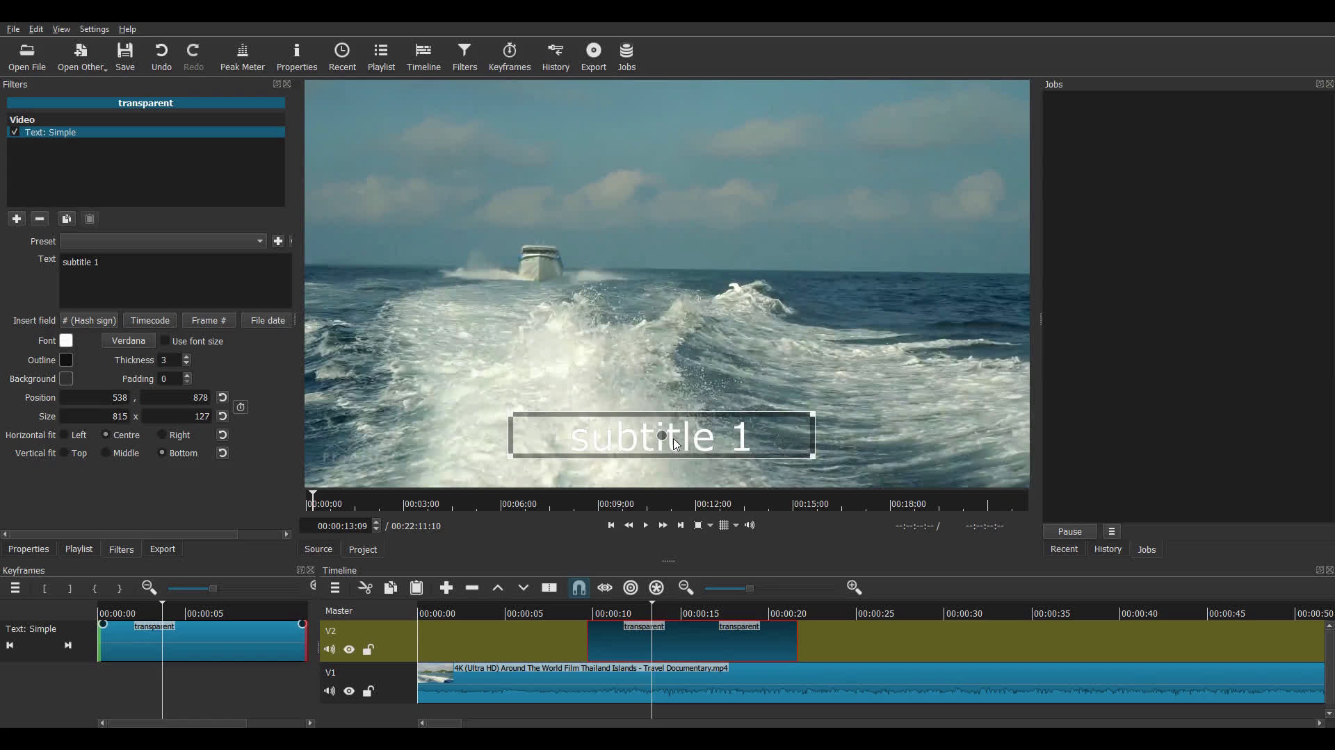1335x750 pixels.
Task: Append a clip to the timeline
Action: [446, 587]
